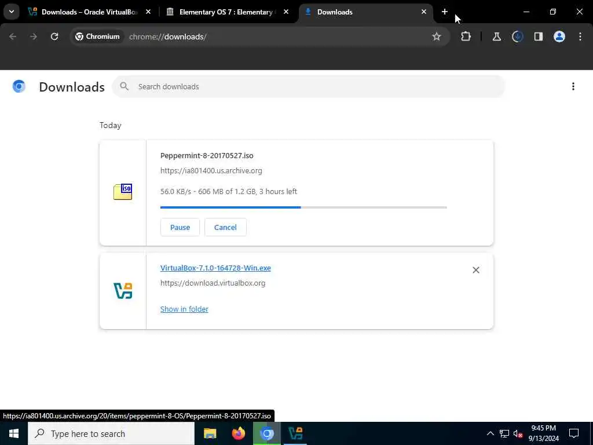Open the tab search dropdown arrow
Image resolution: width=593 pixels, height=445 pixels.
click(12, 12)
